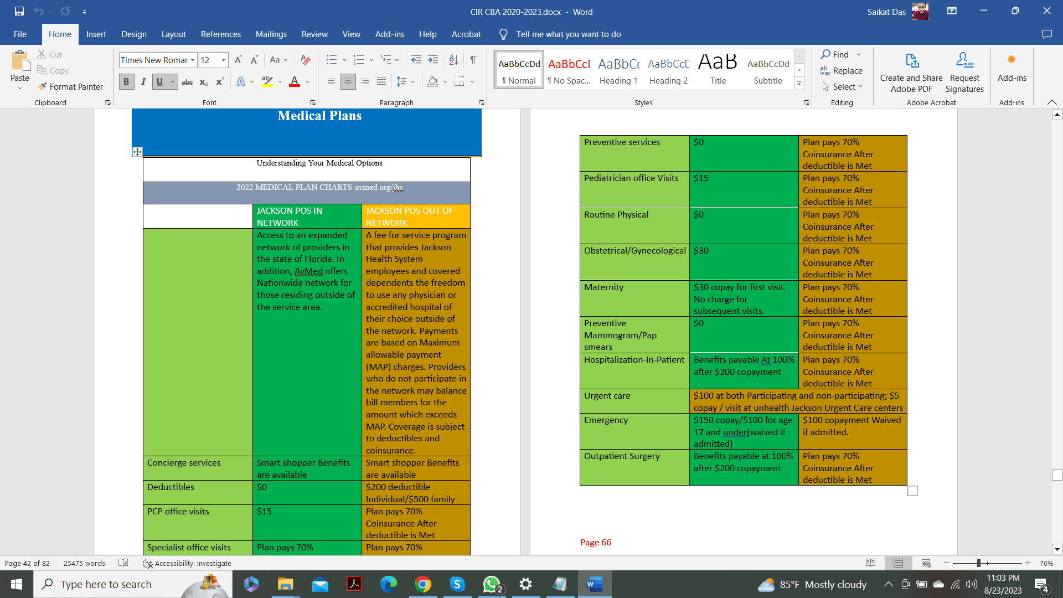Open Font dialog launcher
Screen dimensions: 1063x598
pyautogui.click(x=313, y=102)
